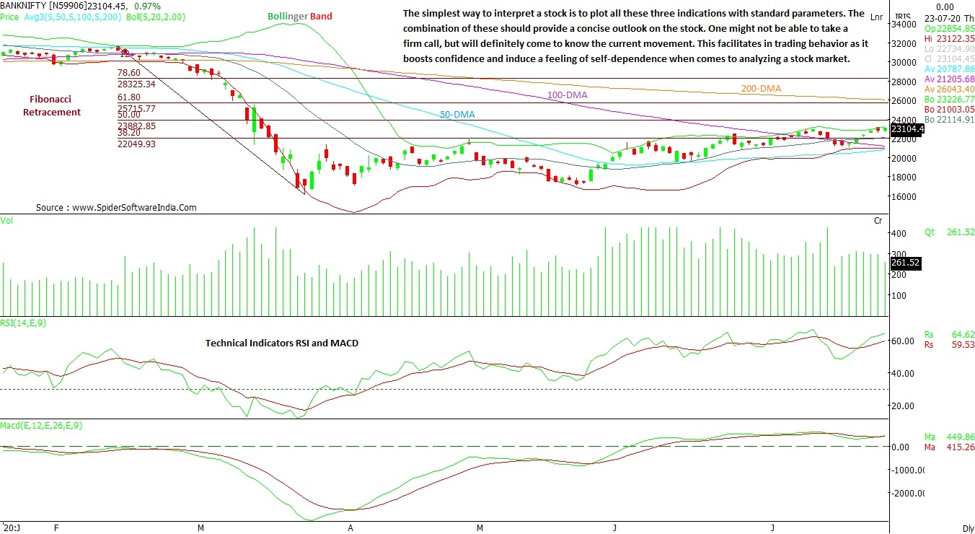Select the Macd(E,12,E,26,E,9) panel label
Screen dimensions: 975x534
(x=41, y=425)
